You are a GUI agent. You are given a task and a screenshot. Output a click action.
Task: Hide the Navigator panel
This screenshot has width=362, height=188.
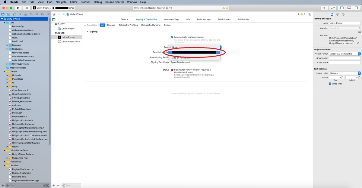(x=342, y=8)
